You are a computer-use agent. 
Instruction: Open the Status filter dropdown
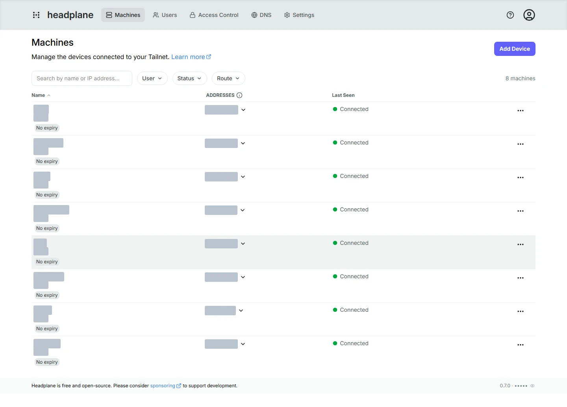tap(189, 78)
